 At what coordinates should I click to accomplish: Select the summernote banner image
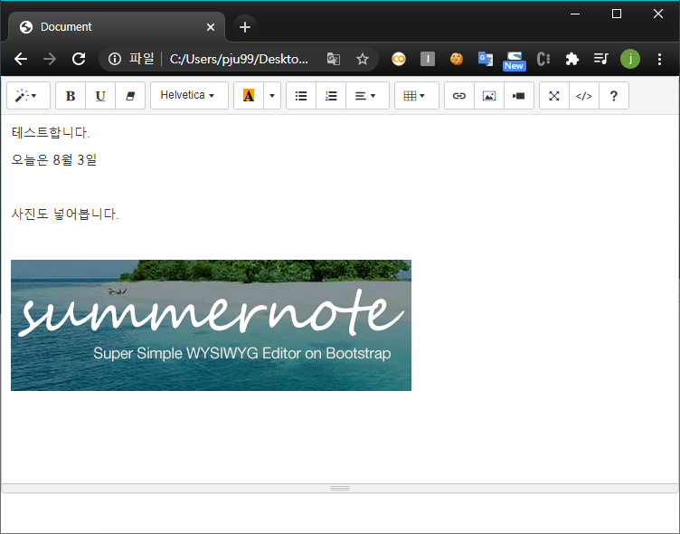click(x=211, y=325)
